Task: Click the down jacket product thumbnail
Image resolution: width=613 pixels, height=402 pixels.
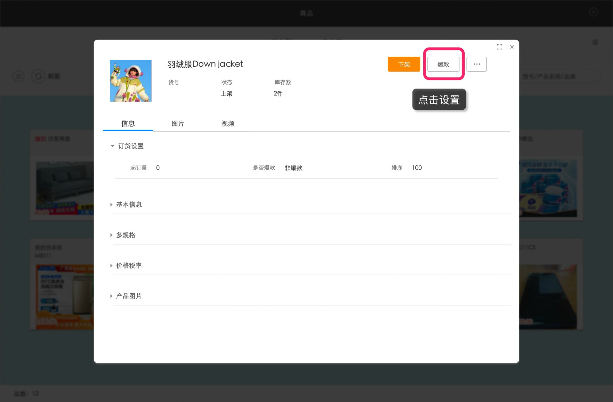Action: [131, 81]
